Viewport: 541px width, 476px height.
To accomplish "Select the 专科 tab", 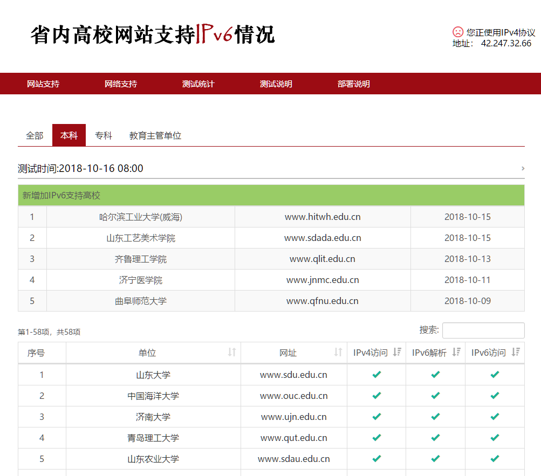I will 104,135.
